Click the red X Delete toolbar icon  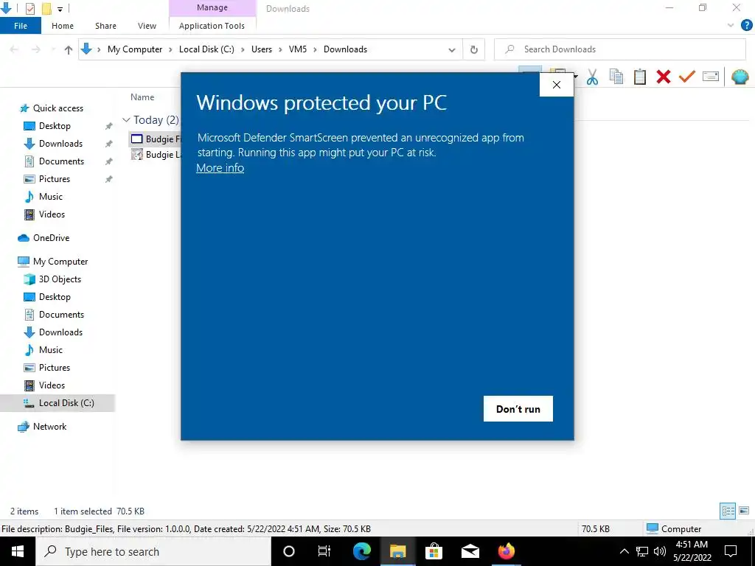tap(663, 77)
